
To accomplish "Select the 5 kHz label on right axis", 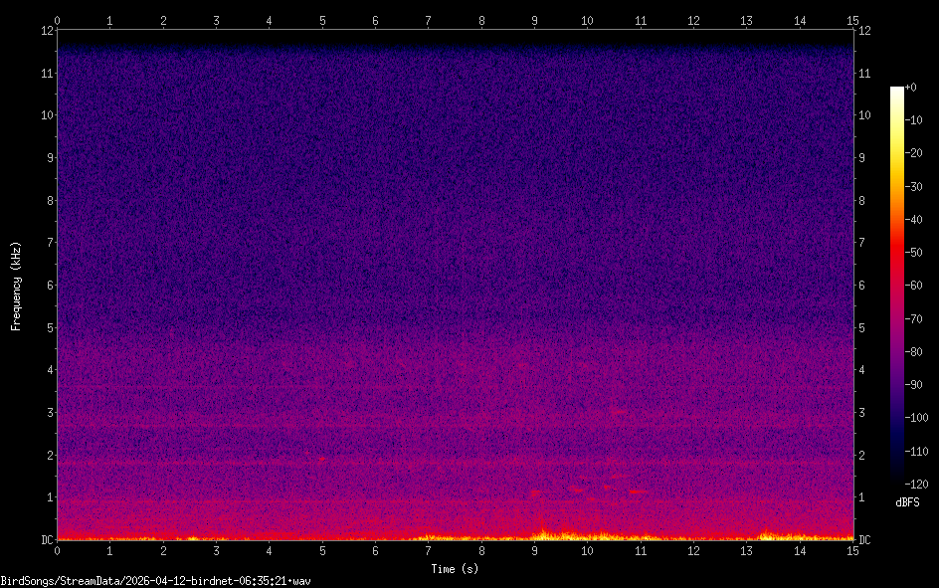I will click(863, 327).
